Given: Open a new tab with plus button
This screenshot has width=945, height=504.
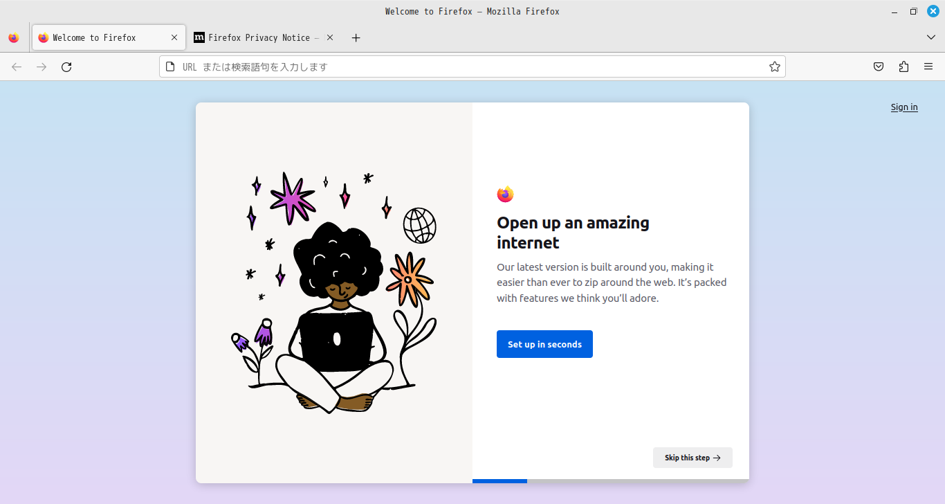Looking at the screenshot, I should [356, 38].
